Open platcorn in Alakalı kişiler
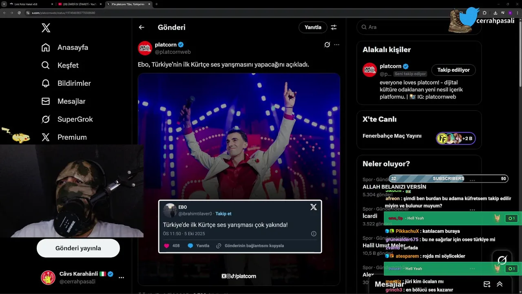 click(x=391, y=66)
